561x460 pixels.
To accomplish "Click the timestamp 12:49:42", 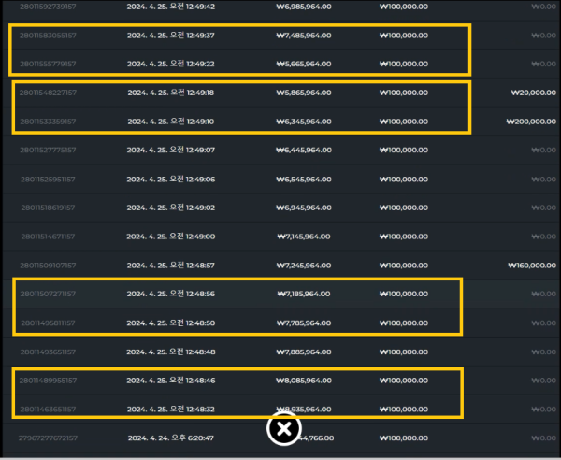I will 200,7.
